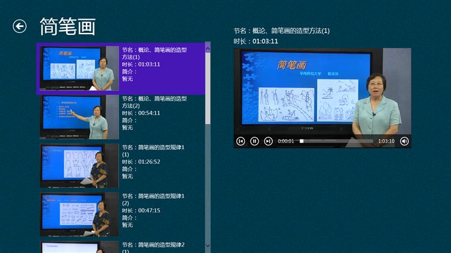Seek to middle of video progress bar
Image resolution: width=451 pixels, height=253 pixels.
337,141
